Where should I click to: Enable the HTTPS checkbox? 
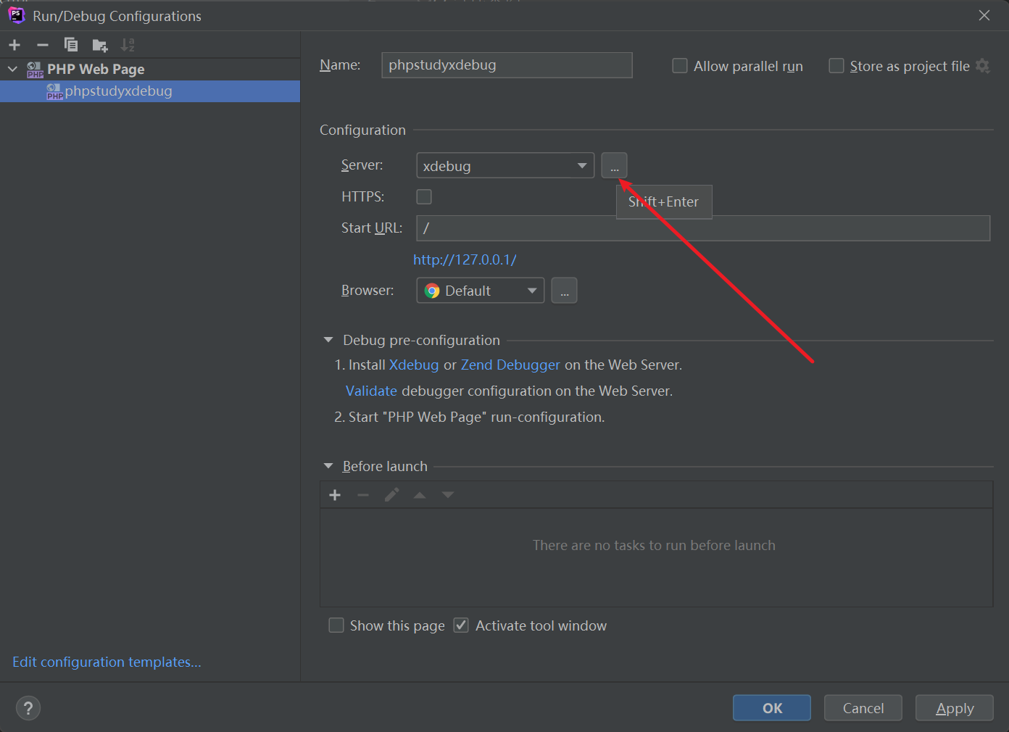424,197
